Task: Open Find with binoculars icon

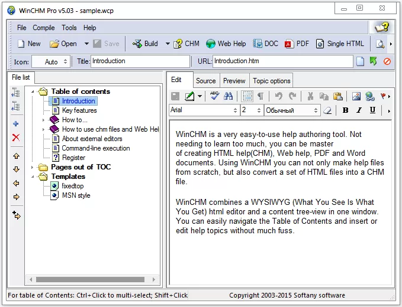Action: pos(228,96)
